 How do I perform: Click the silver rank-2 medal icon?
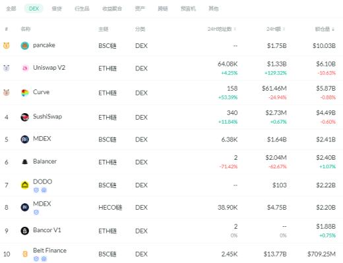pos(7,68)
